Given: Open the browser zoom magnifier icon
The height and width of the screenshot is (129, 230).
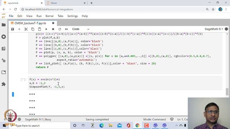Looking at the screenshot, I should pos(207,9).
